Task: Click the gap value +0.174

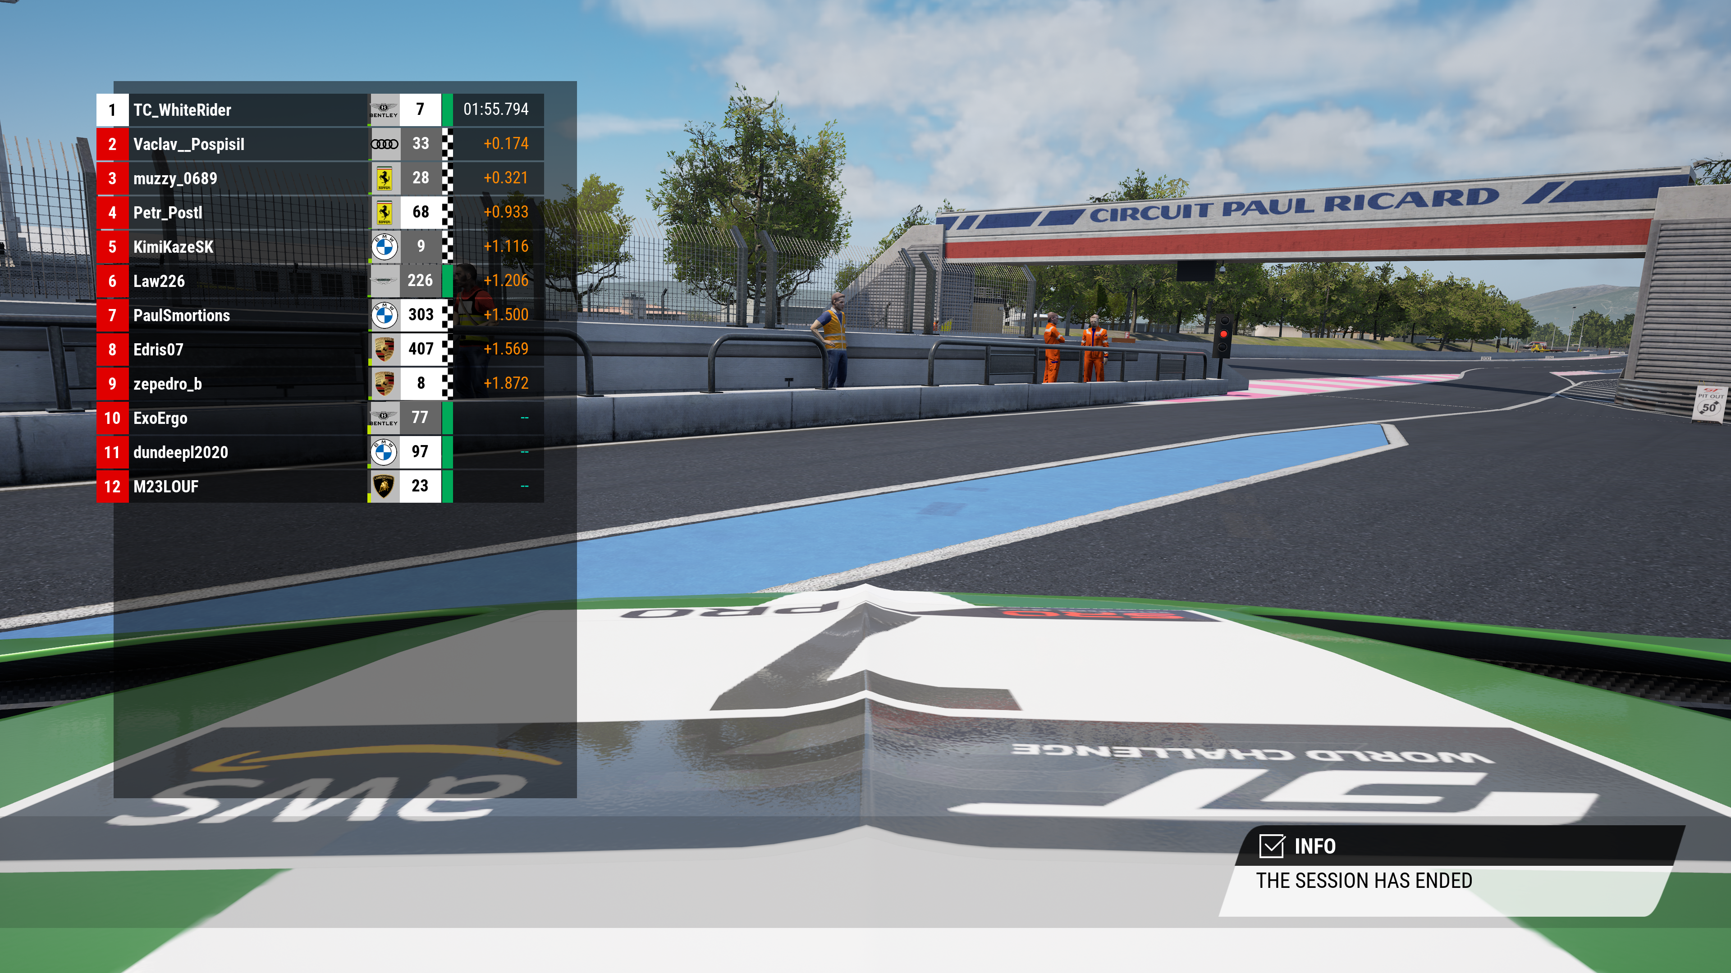Action: [x=506, y=144]
